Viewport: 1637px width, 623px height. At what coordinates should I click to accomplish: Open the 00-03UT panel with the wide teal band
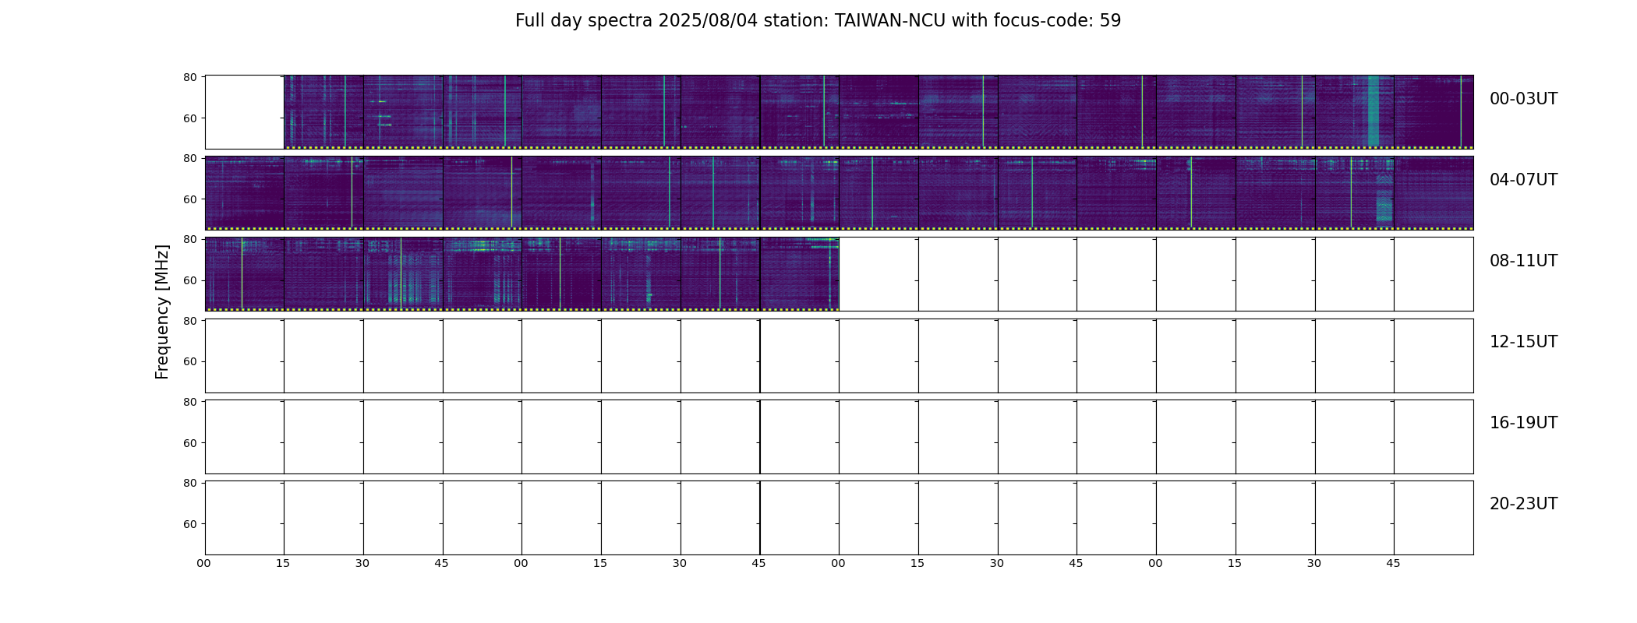click(1354, 112)
